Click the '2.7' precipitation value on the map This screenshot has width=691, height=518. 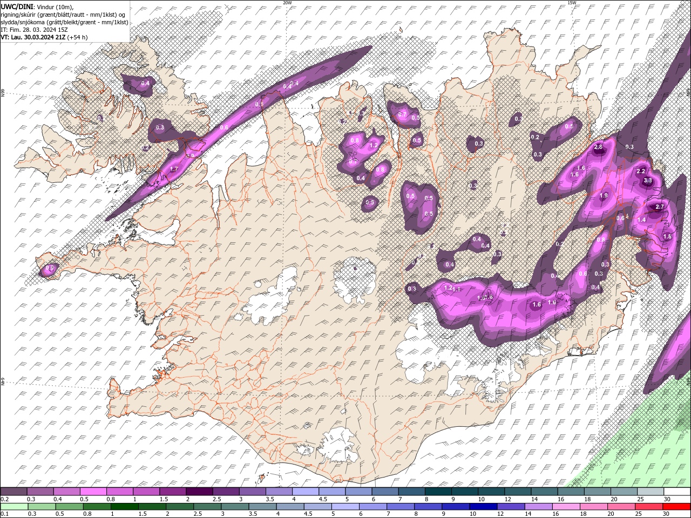click(659, 207)
